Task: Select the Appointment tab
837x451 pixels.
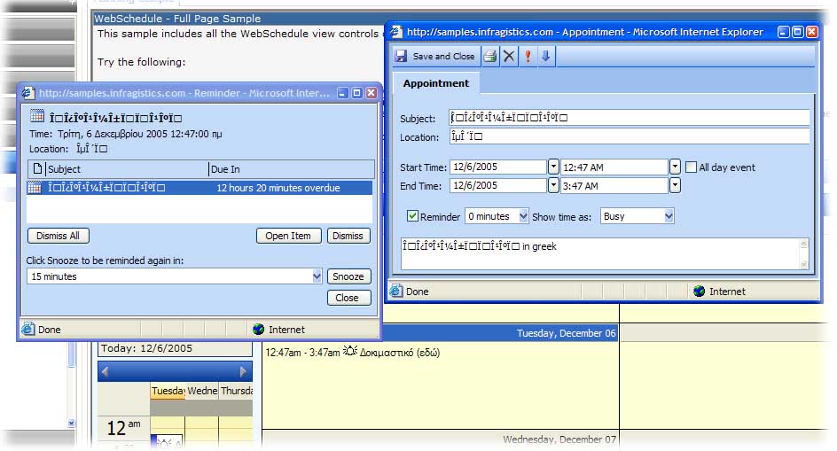Action: (x=436, y=83)
